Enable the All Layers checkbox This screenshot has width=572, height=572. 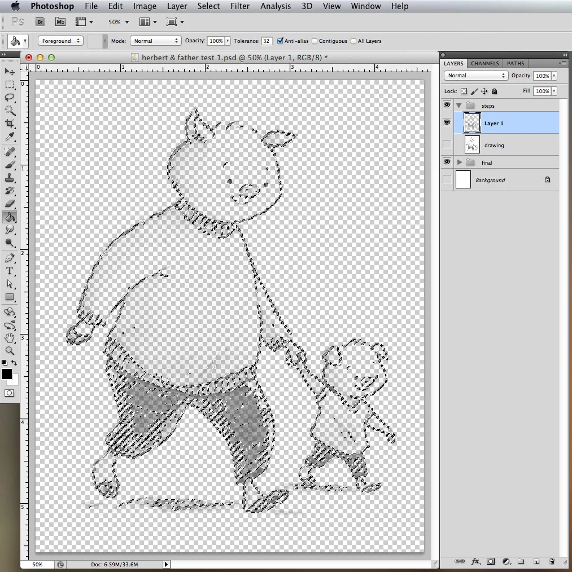coord(353,41)
